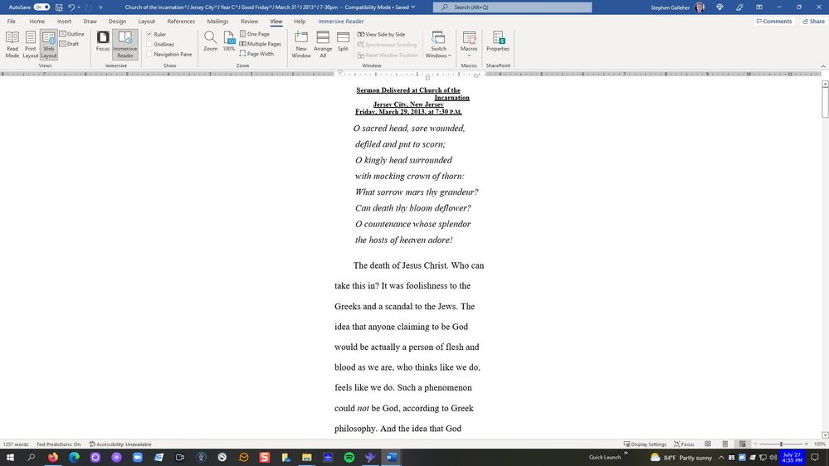Open SharePoint Properties
Screen dimensions: 829x466
[x=498, y=41]
